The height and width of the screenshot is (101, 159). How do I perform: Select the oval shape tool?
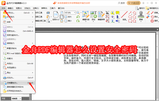click(x=130, y=17)
